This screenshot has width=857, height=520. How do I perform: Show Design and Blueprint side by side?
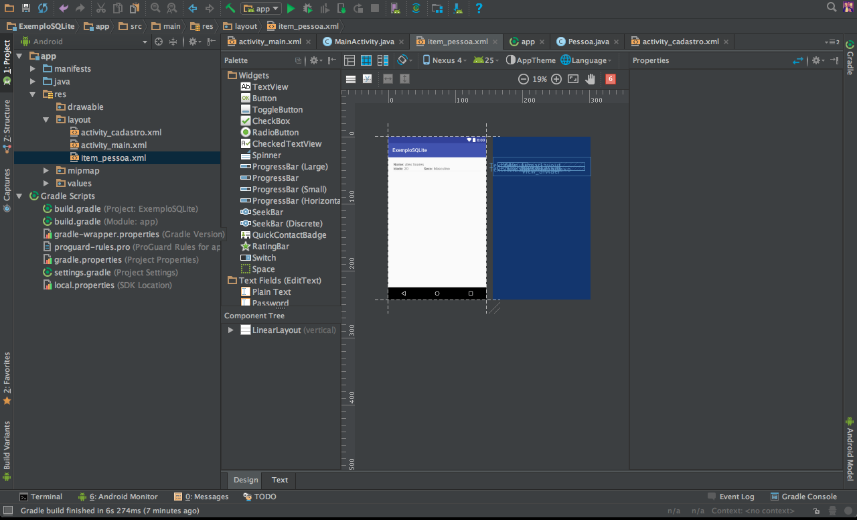coord(383,60)
